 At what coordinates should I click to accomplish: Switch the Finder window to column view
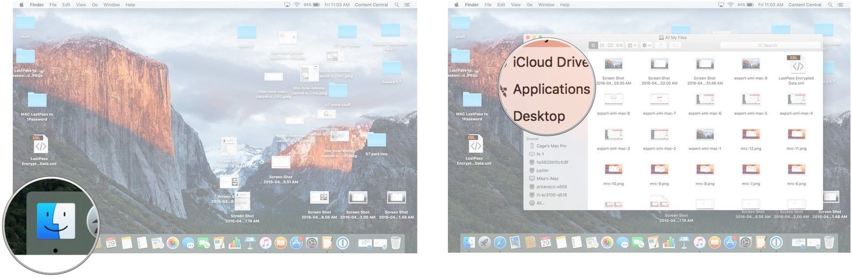(x=611, y=46)
